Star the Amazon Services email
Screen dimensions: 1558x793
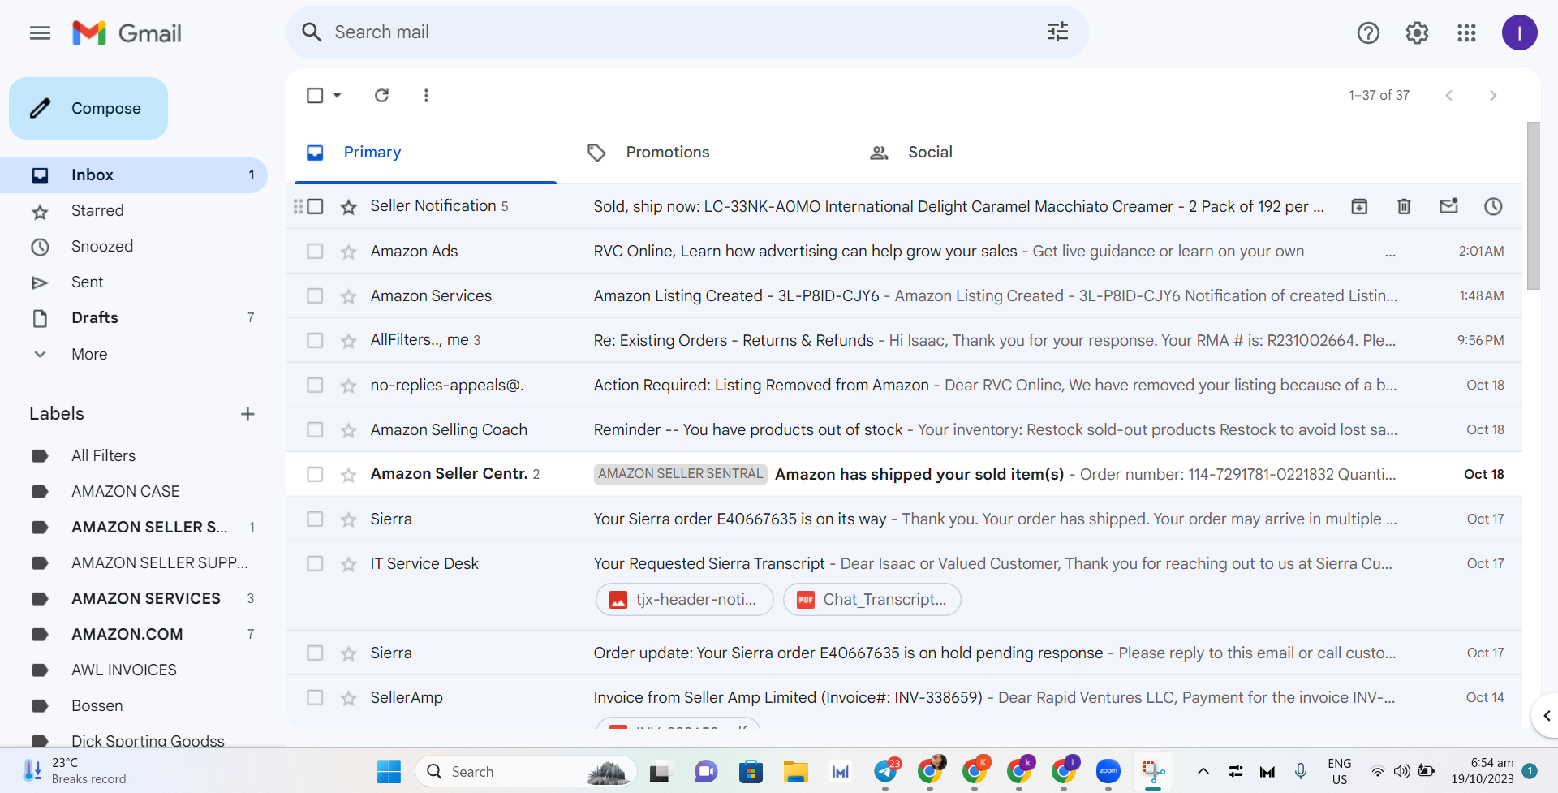349,296
